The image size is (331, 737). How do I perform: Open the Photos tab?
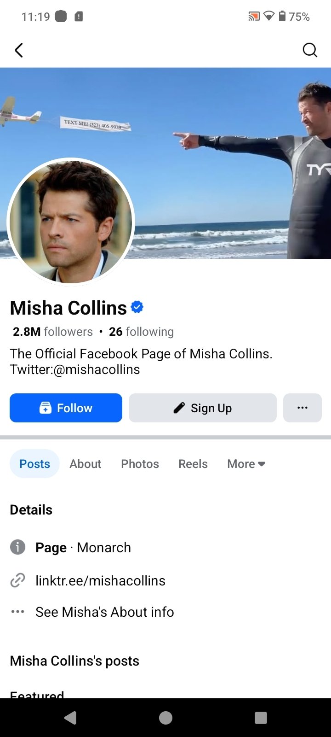coord(140,464)
